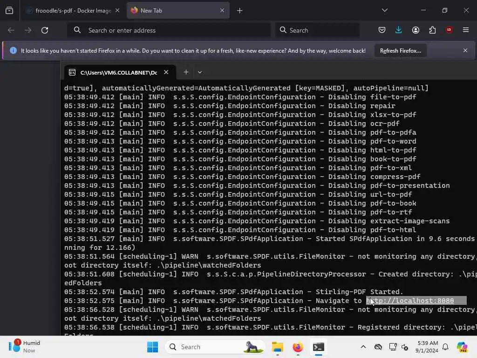
Task: Click 'Disabling extract-image-scans' log text
Action: click(x=389, y=221)
